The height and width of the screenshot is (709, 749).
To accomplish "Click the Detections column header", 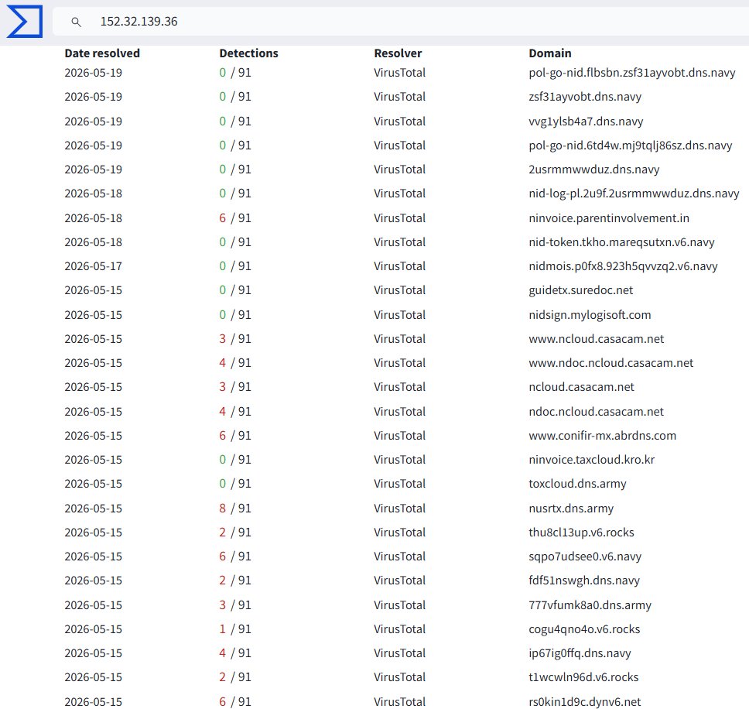I will click(248, 53).
